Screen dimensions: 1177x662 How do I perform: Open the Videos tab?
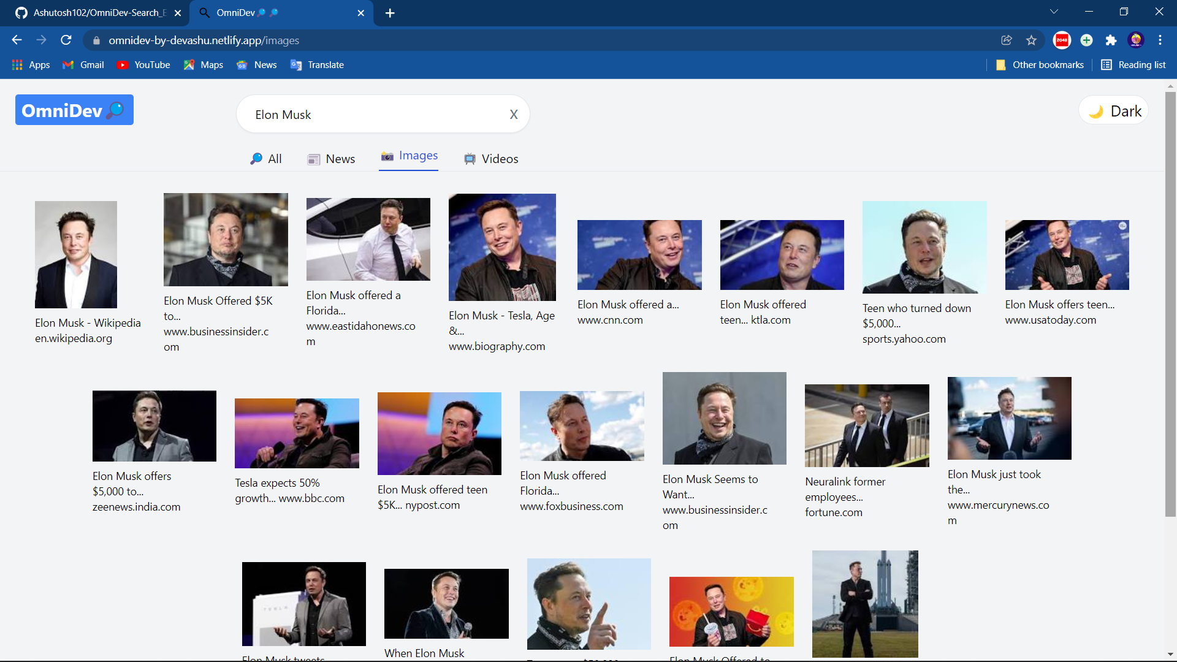491,159
